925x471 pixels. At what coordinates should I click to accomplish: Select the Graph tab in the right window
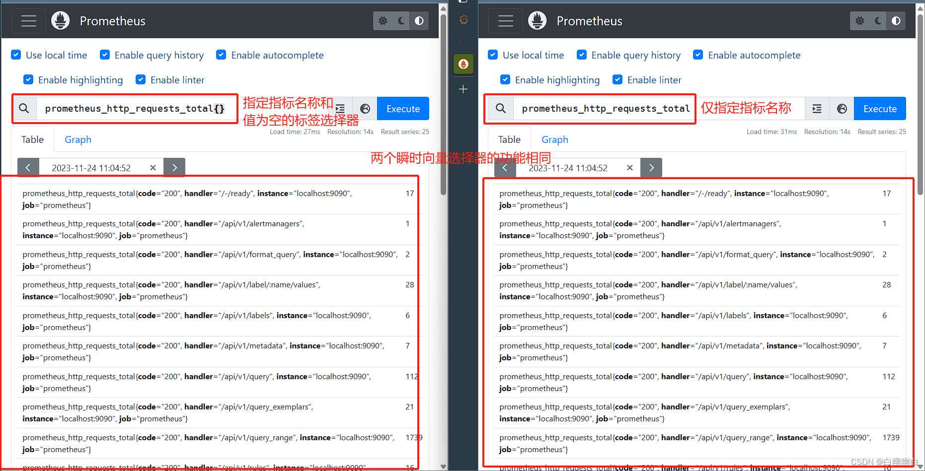point(555,139)
